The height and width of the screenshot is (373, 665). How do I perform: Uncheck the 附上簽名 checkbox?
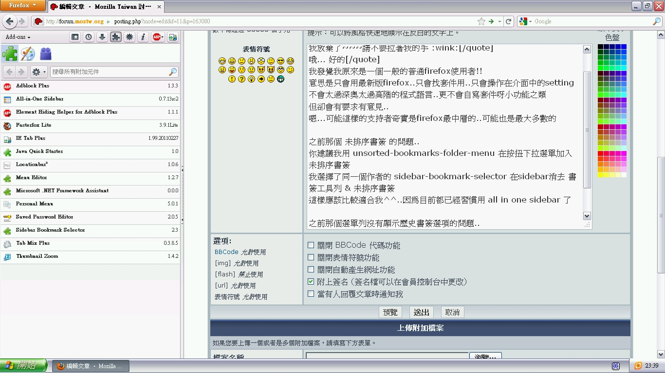point(311,282)
